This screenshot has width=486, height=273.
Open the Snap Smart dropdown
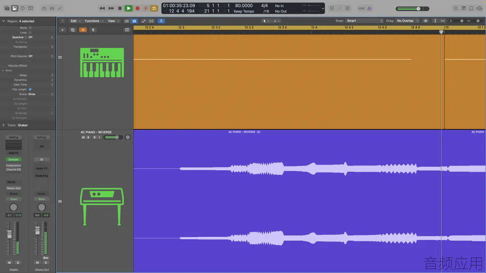click(365, 20)
